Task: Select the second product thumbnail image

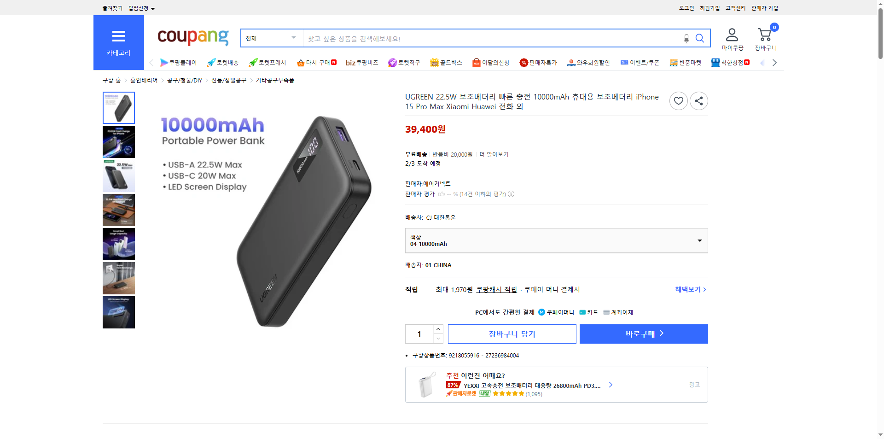Action: point(118,142)
